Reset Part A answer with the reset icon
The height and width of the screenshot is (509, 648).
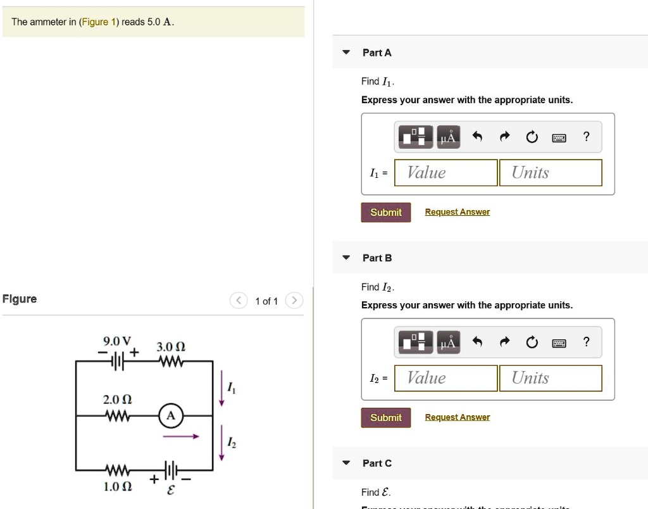coord(532,136)
